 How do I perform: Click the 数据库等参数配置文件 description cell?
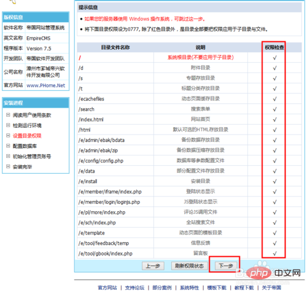[201, 160]
